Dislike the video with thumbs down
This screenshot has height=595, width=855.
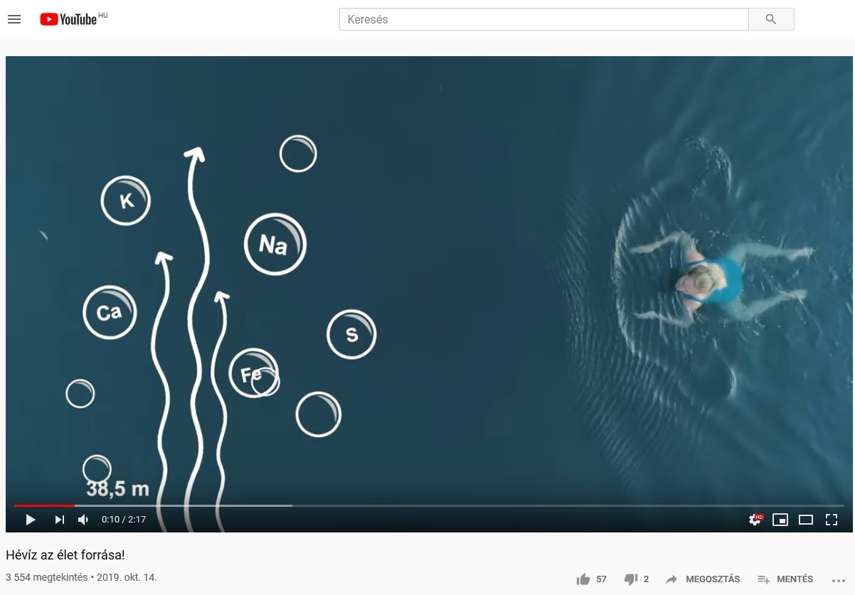click(637, 579)
